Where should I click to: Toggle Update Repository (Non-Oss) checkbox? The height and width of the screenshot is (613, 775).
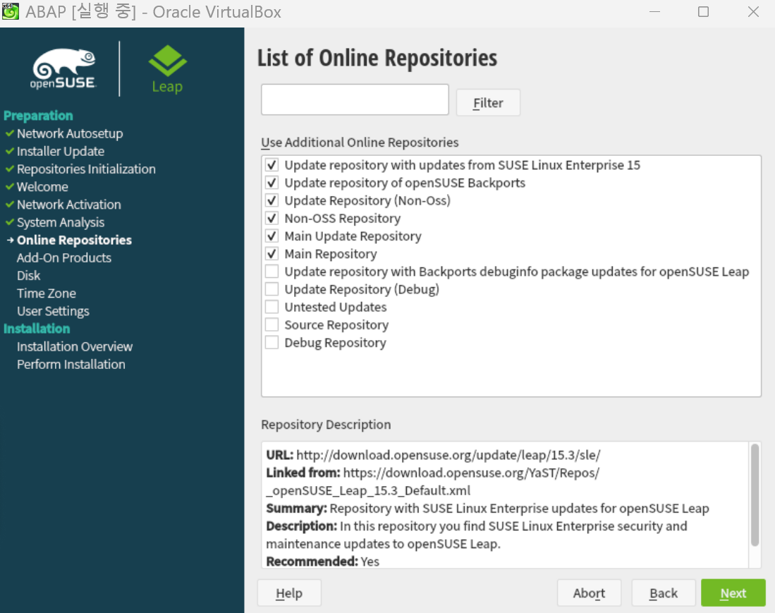click(x=271, y=200)
